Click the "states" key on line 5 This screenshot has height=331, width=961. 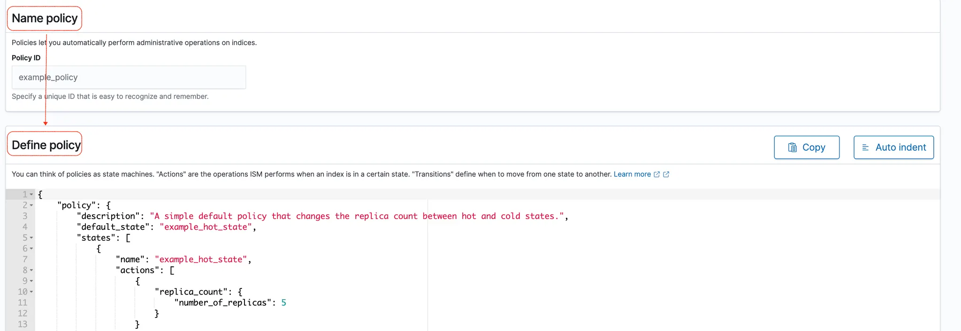[x=96, y=238]
